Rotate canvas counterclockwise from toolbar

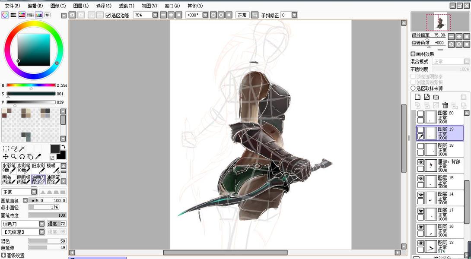click(x=213, y=15)
